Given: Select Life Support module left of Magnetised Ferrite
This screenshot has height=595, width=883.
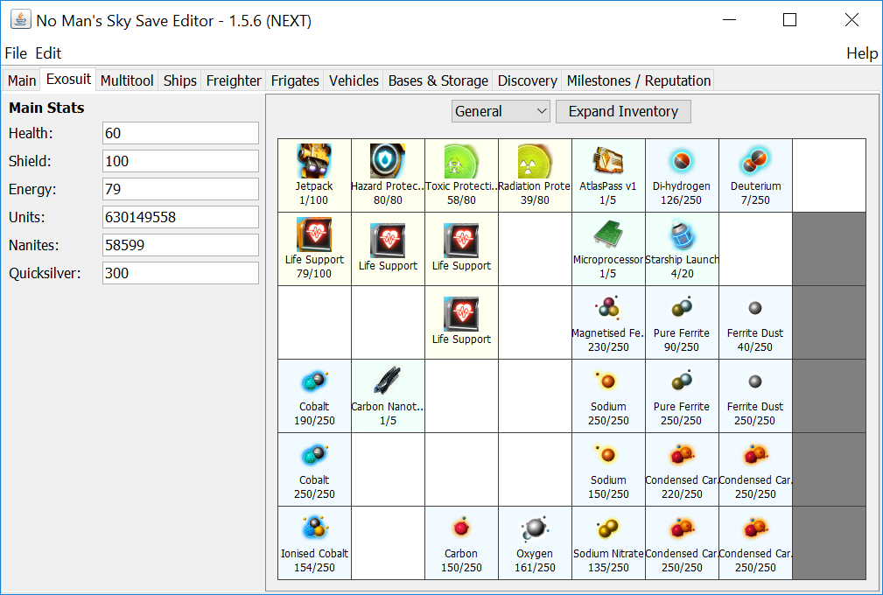Looking at the screenshot, I should (x=461, y=323).
